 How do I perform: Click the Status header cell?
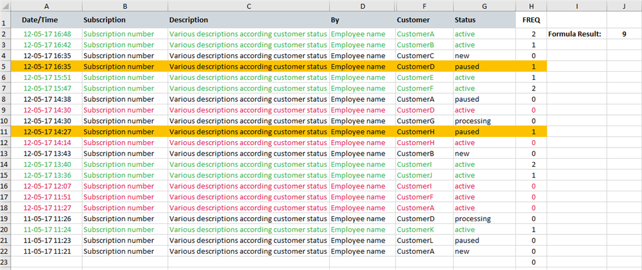[485, 20]
